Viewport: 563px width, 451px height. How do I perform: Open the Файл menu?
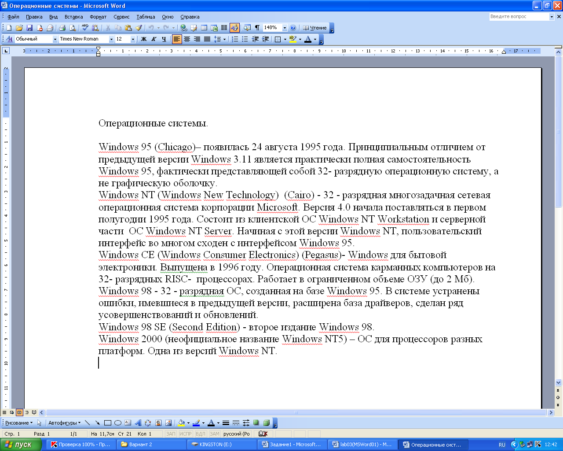tap(13, 17)
